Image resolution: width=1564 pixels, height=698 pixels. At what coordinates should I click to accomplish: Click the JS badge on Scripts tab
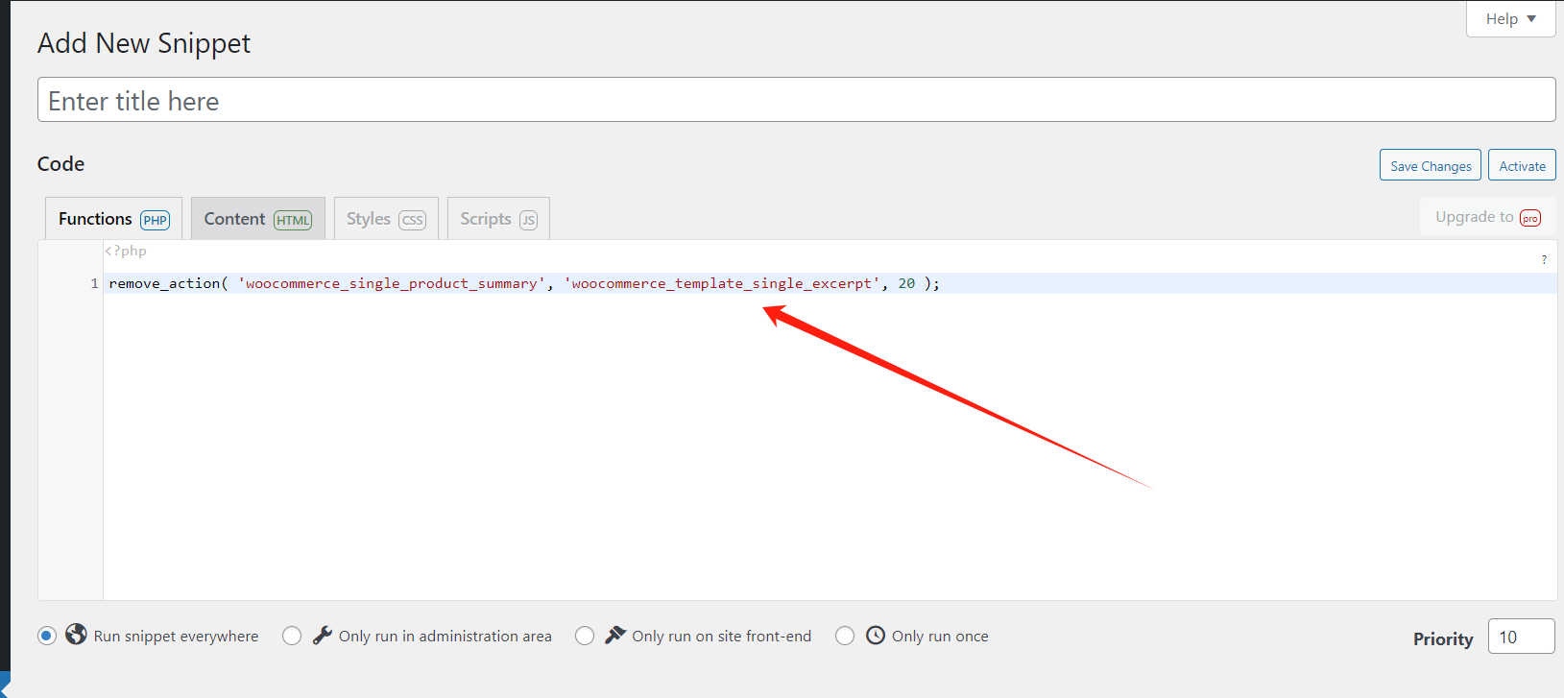[x=528, y=220]
